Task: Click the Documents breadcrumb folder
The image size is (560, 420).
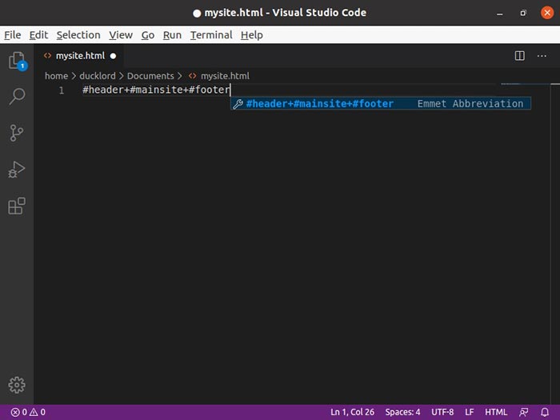Action: click(150, 76)
